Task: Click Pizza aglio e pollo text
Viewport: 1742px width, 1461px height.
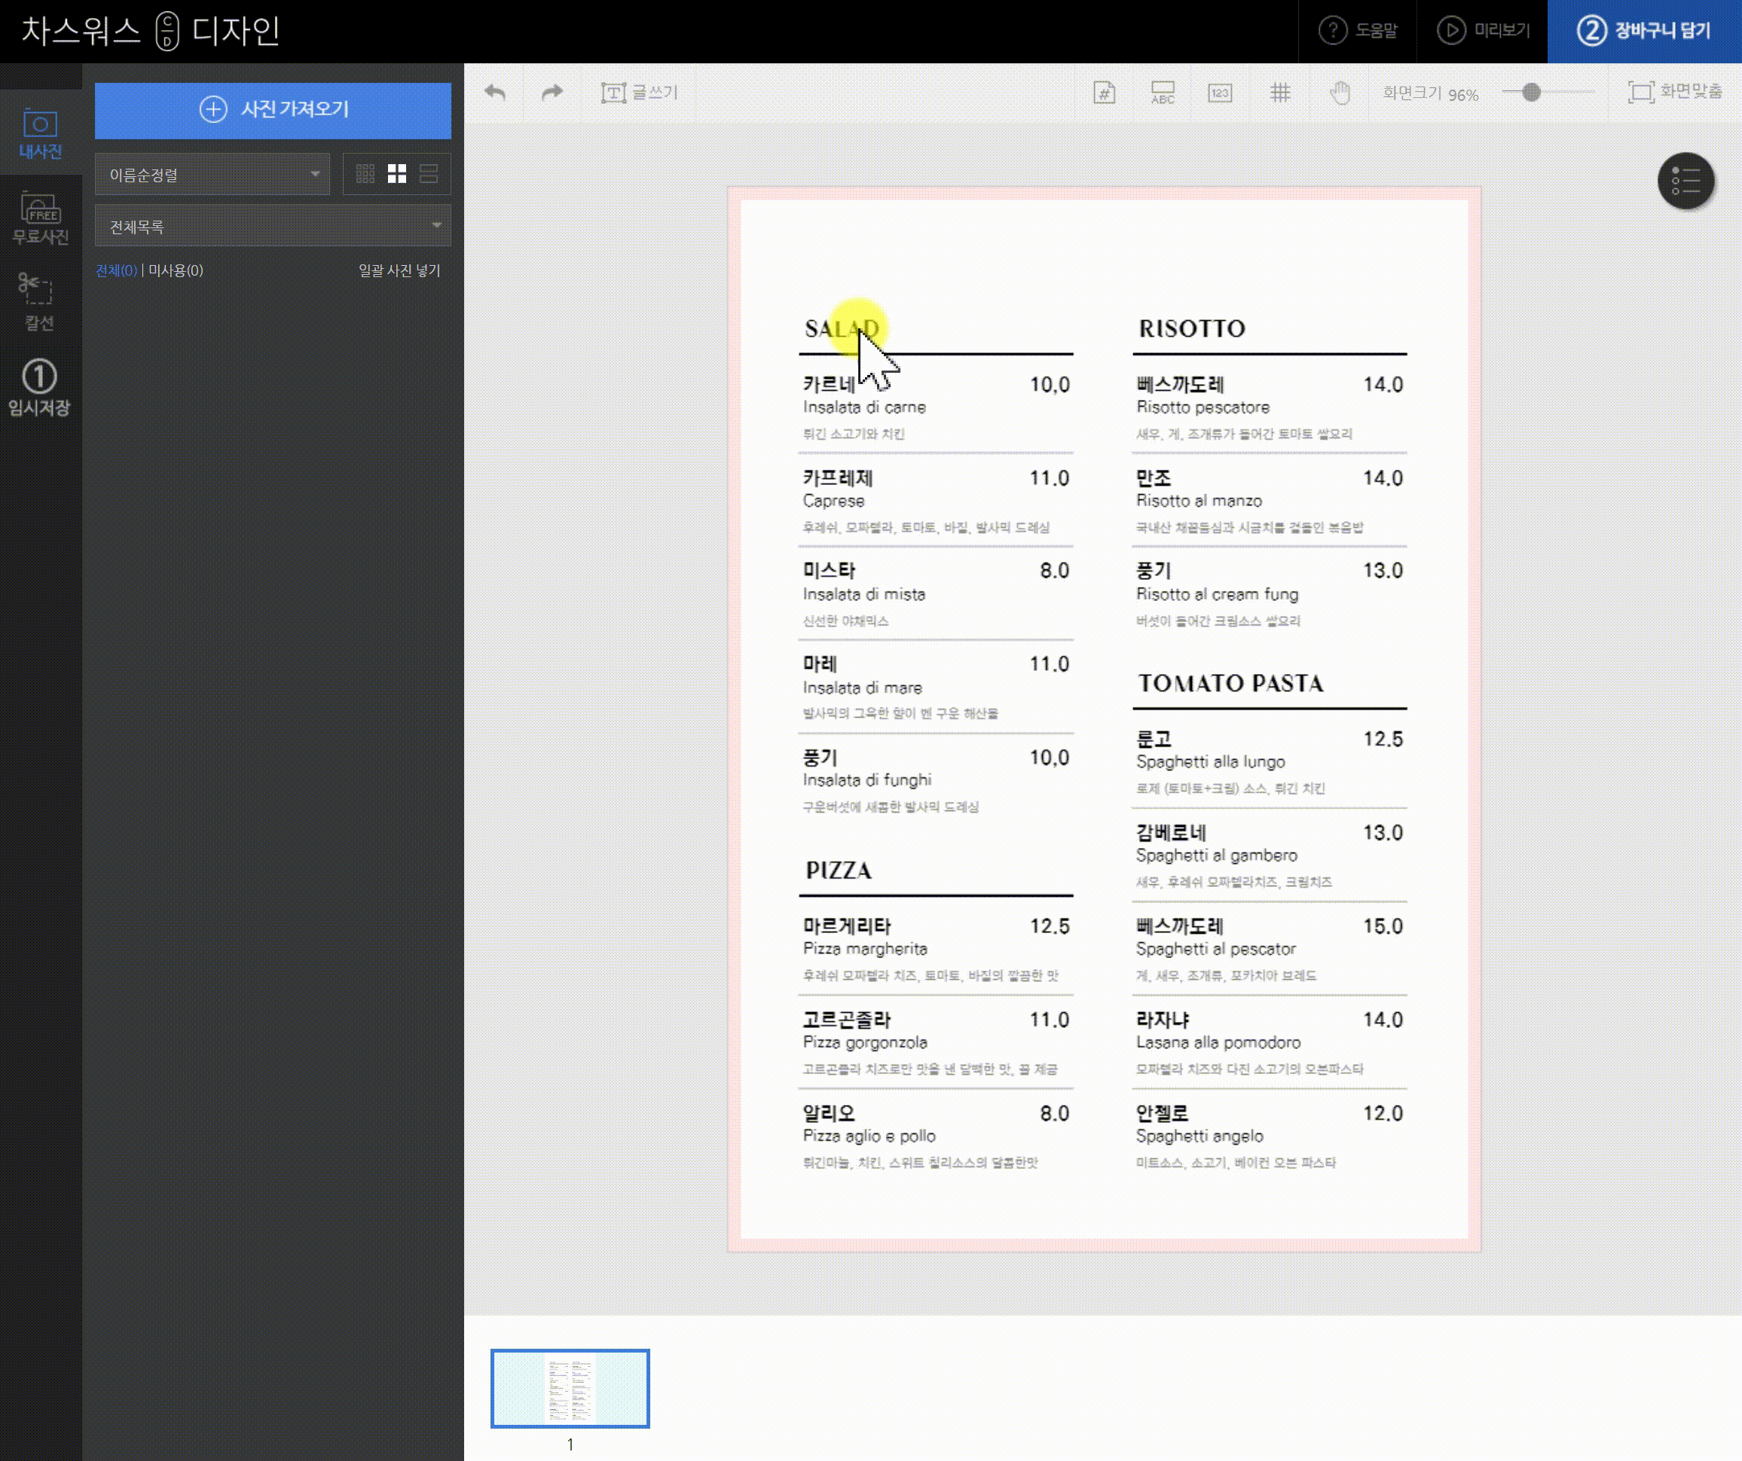Action: click(869, 1136)
